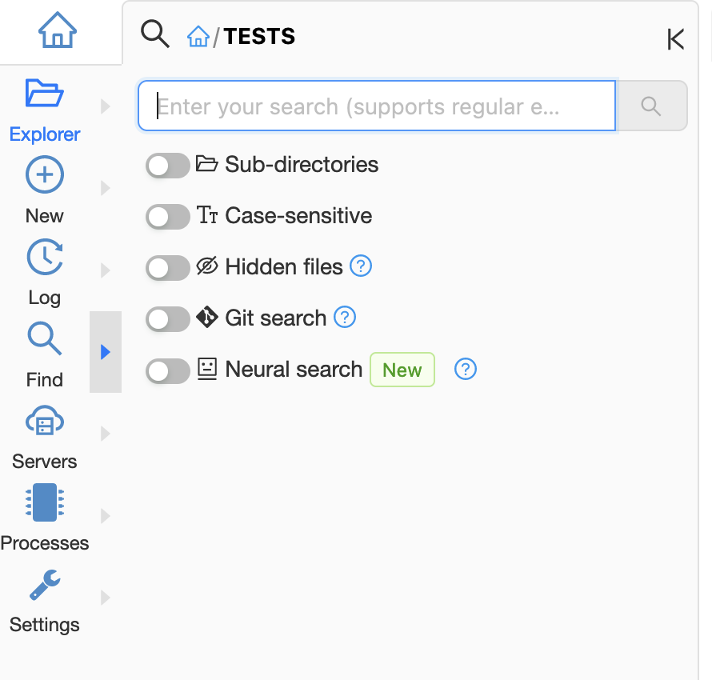Click the New plus-circle icon
The height and width of the screenshot is (680, 712).
(x=45, y=175)
